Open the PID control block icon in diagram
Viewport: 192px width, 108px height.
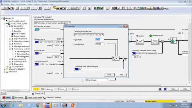[140, 41]
